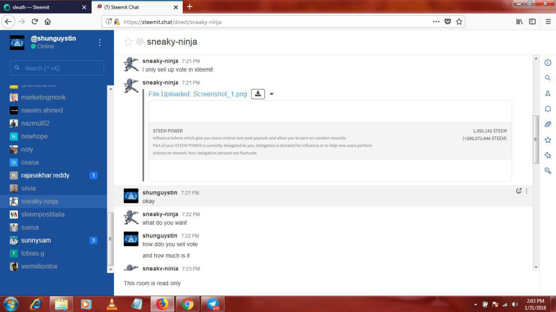Open Firefox hamburger menu
This screenshot has width=556, height=312.
(x=548, y=21)
